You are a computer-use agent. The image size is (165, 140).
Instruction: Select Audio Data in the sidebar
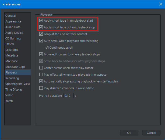click(17, 27)
